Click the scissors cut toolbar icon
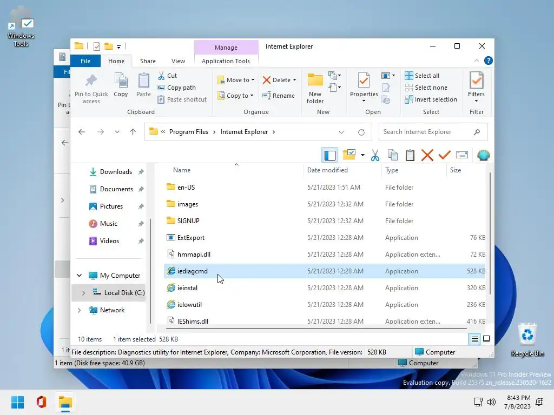Screen dimensions: 554x415 click(375, 155)
